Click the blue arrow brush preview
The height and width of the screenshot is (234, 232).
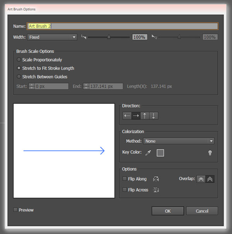(64, 151)
